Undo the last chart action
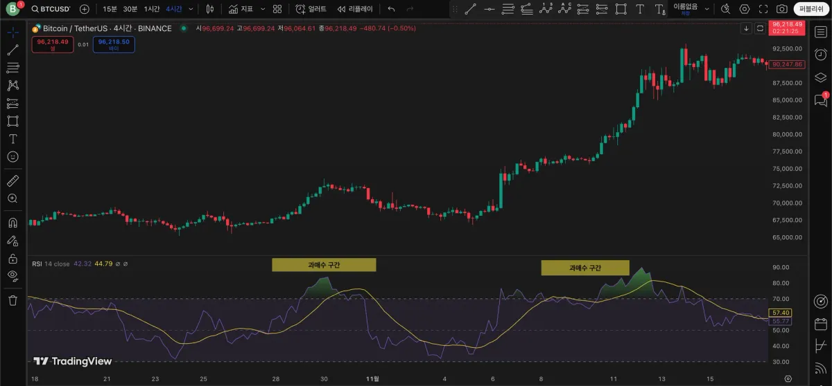 [x=392, y=10]
